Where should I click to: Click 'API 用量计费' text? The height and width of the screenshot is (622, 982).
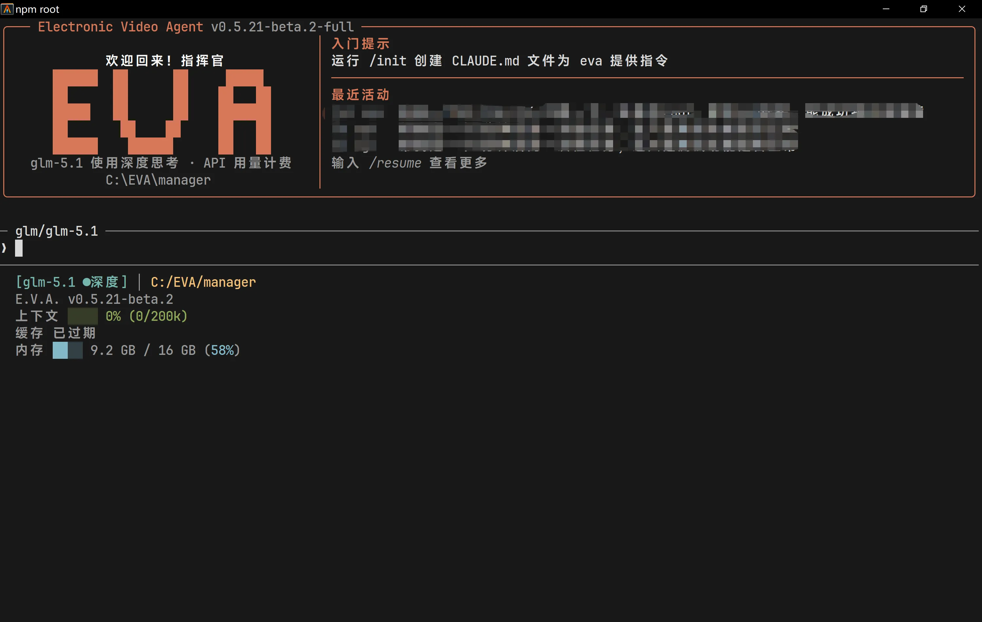[x=247, y=163]
